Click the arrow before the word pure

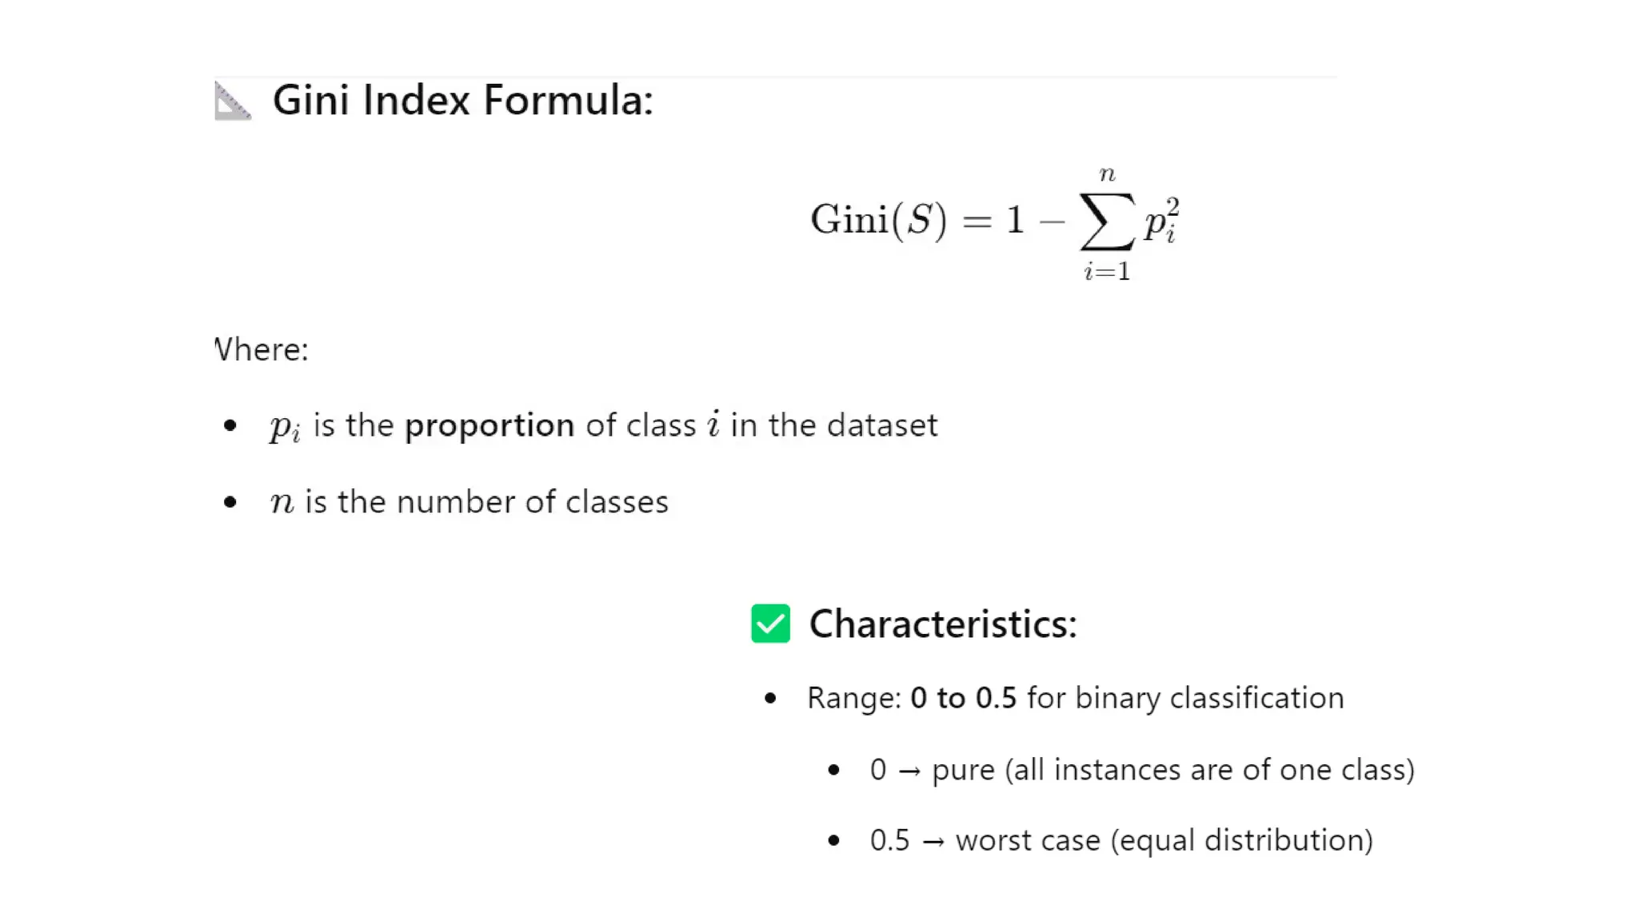tap(909, 771)
